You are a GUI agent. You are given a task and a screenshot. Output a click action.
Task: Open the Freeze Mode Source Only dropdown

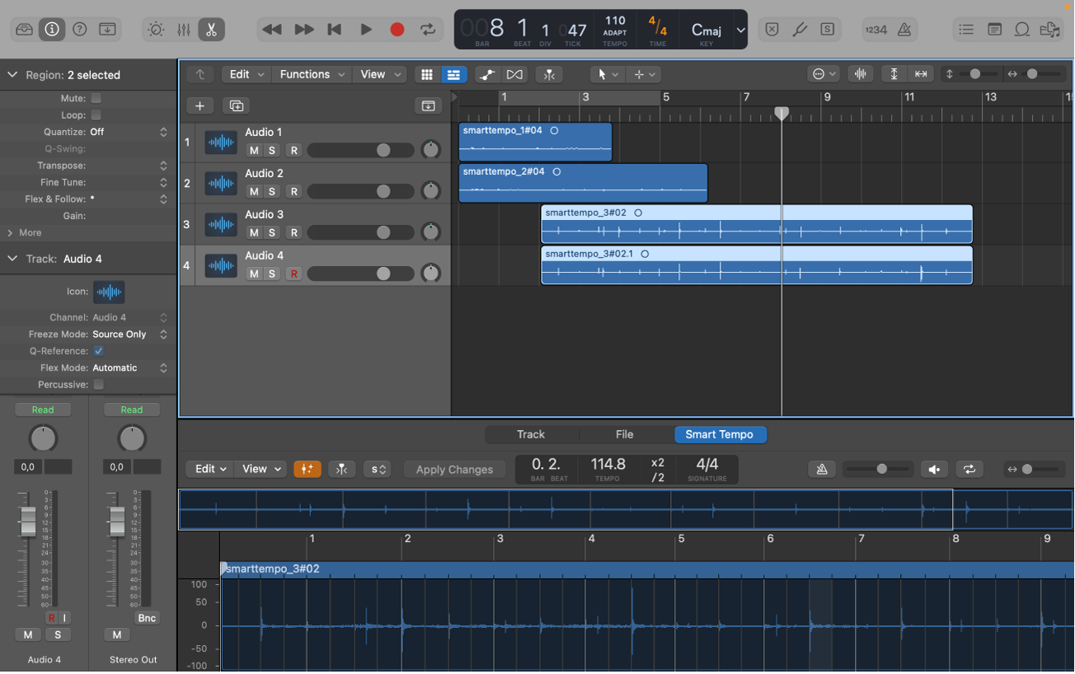(x=129, y=335)
